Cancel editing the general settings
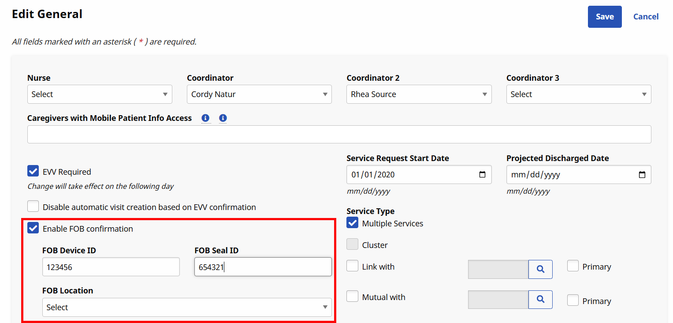This screenshot has width=673, height=323. click(646, 16)
